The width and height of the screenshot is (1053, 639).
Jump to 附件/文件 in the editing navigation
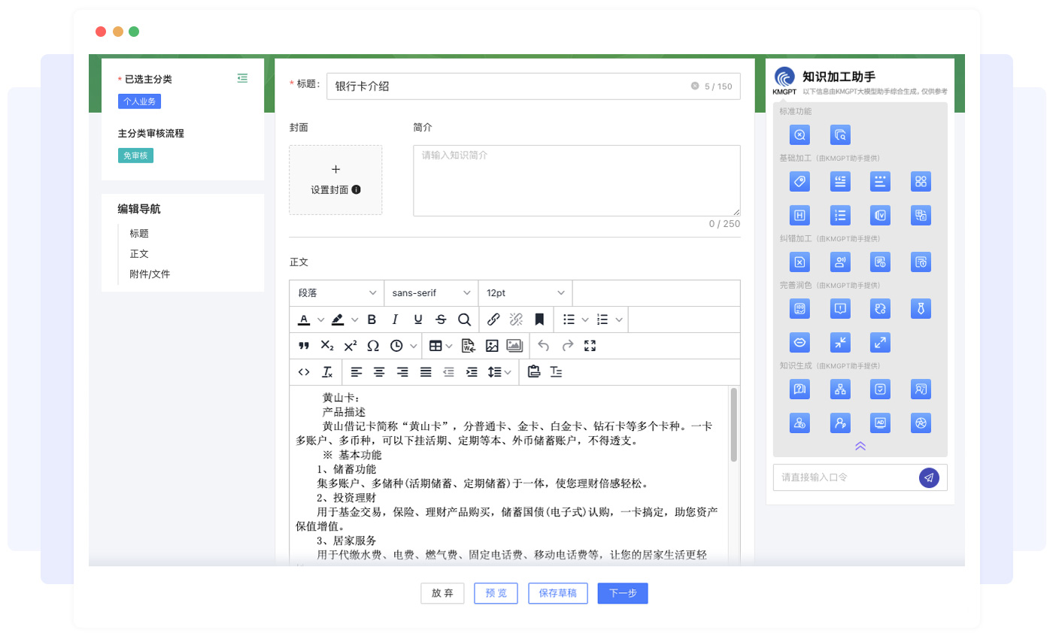150,274
